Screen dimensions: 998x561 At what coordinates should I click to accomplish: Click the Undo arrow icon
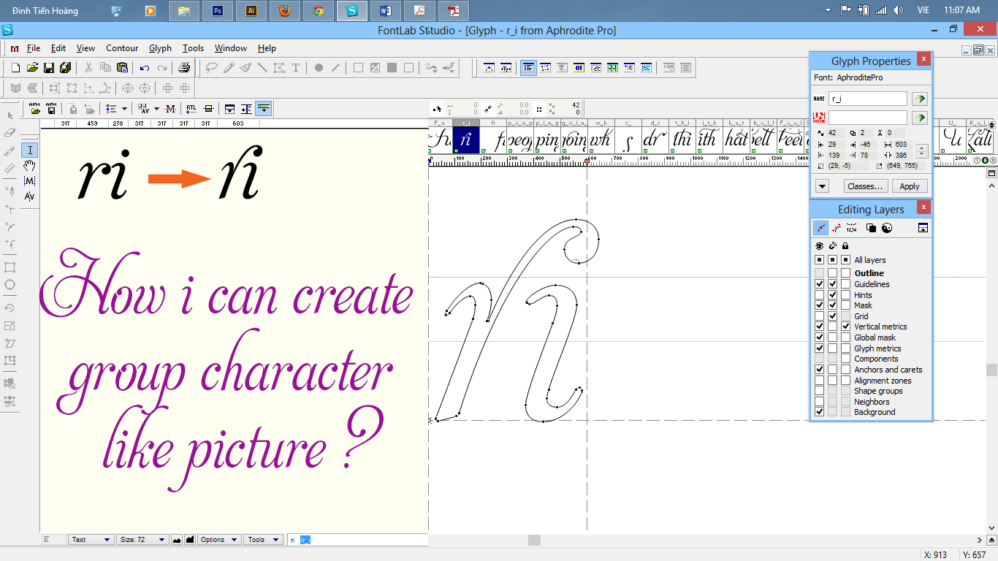(x=145, y=68)
